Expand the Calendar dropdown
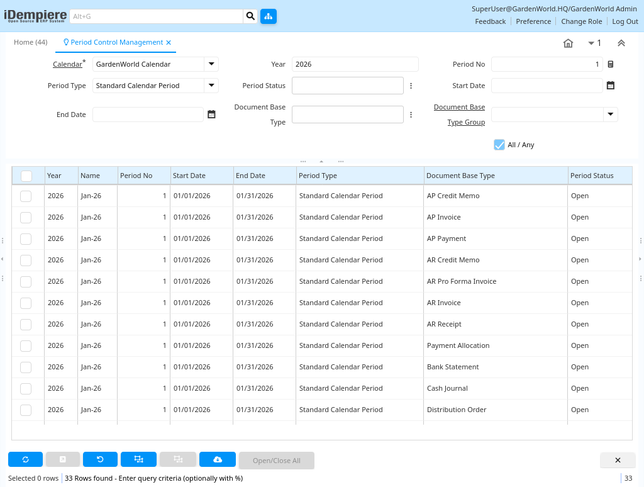 tap(211, 64)
